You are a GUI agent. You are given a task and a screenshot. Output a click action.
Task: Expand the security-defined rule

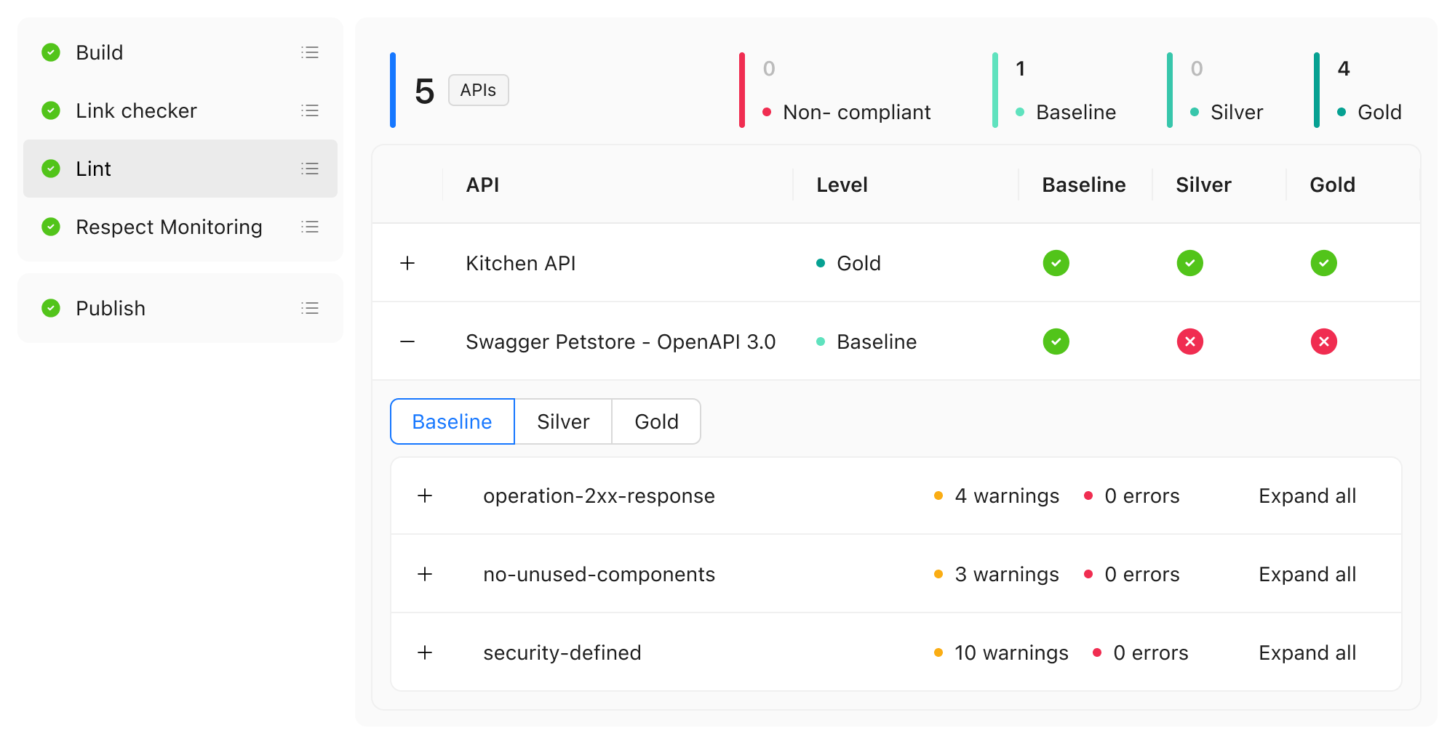[x=425, y=652]
